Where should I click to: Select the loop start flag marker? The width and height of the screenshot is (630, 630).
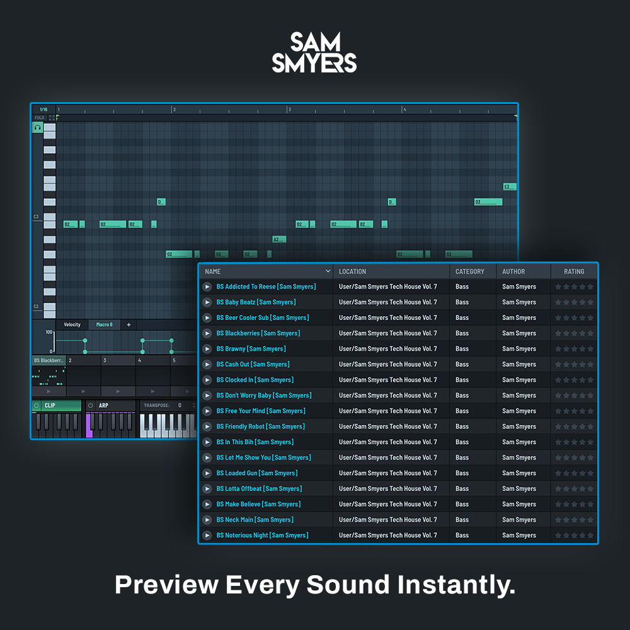[x=58, y=117]
